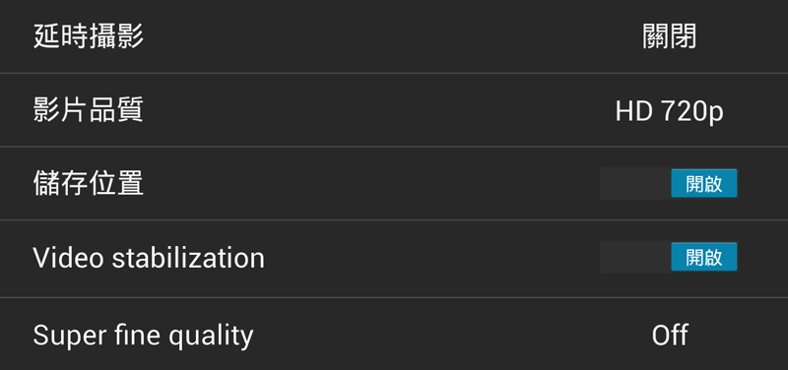This screenshot has height=370, width=788.
Task: Tap the Video stabilization label text
Action: tap(149, 258)
